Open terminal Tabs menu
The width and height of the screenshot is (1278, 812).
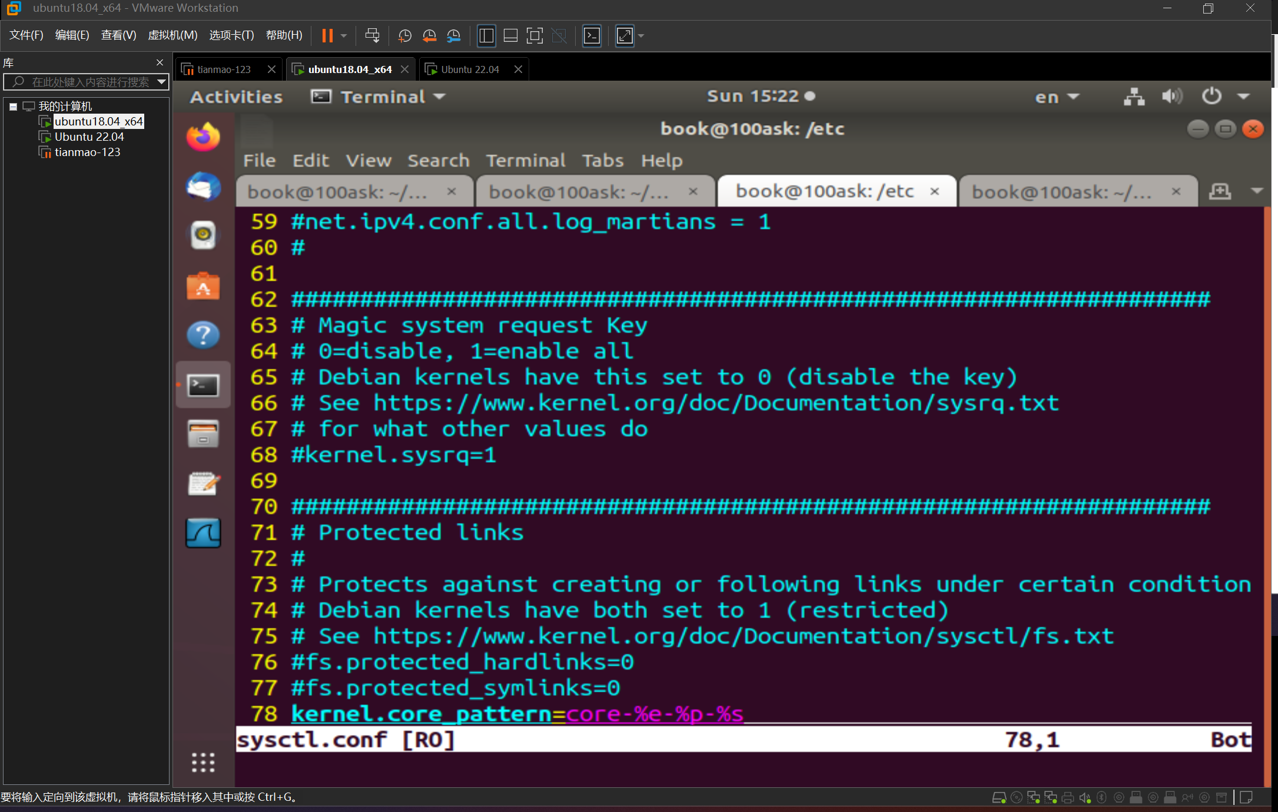point(603,160)
